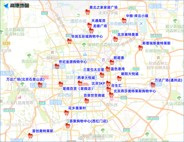
Task: Click the cart marker for 奥北之家家居广场
Action: point(87,12)
